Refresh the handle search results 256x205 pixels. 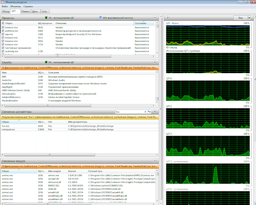149,112
